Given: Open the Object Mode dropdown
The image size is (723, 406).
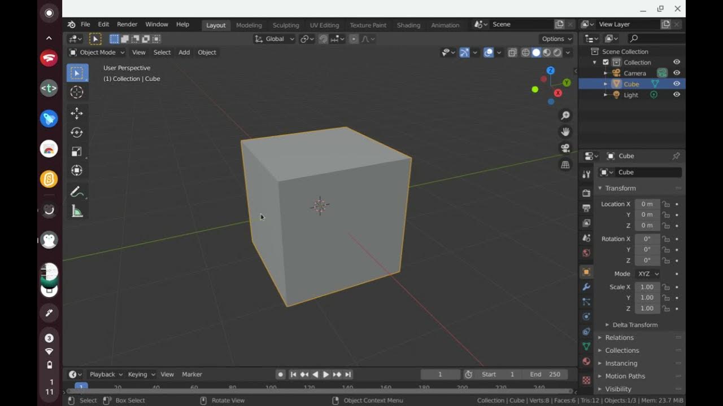Looking at the screenshot, I should pos(97,52).
